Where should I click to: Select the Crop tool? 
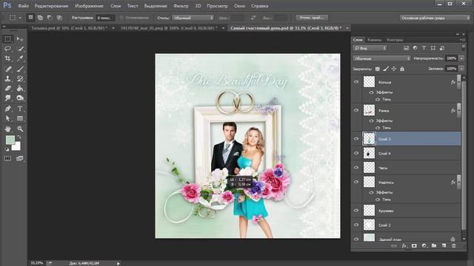pos(8,58)
